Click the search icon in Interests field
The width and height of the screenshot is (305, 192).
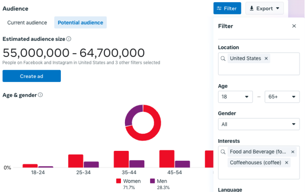[x=223, y=152]
